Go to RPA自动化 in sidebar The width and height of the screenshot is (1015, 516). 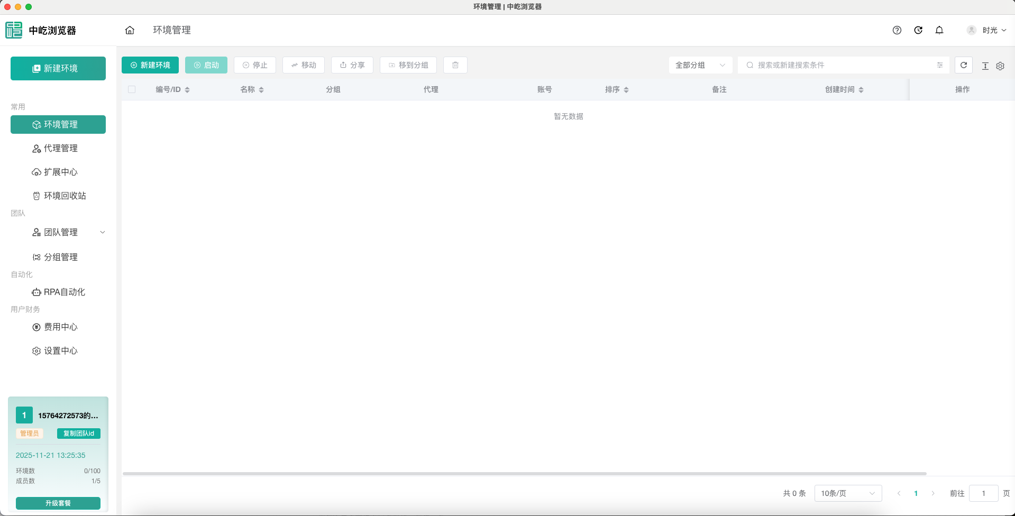pyautogui.click(x=64, y=292)
